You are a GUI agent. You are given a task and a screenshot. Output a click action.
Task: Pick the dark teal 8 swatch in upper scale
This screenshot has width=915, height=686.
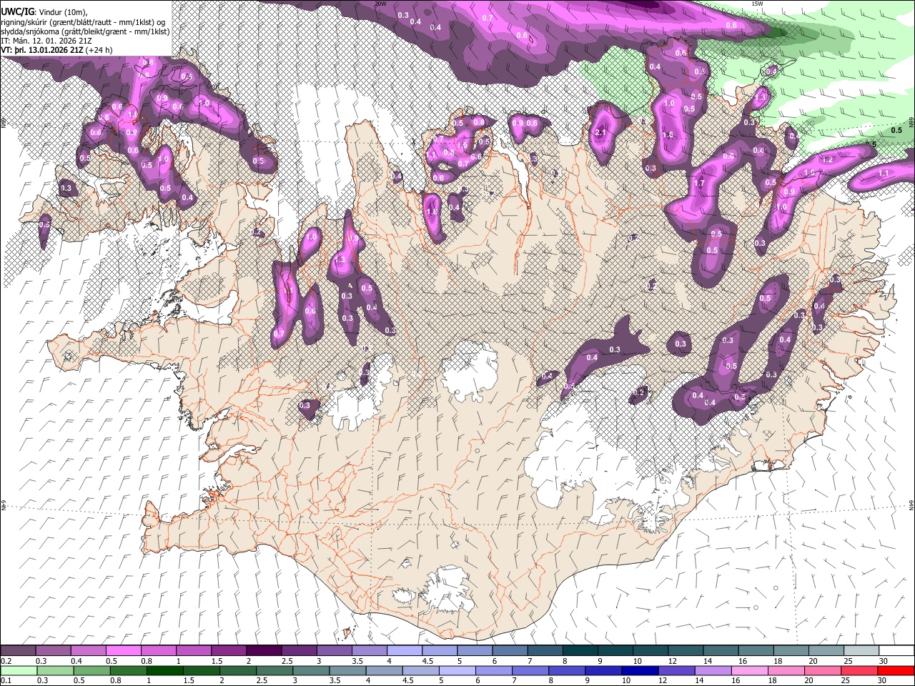(x=580, y=651)
